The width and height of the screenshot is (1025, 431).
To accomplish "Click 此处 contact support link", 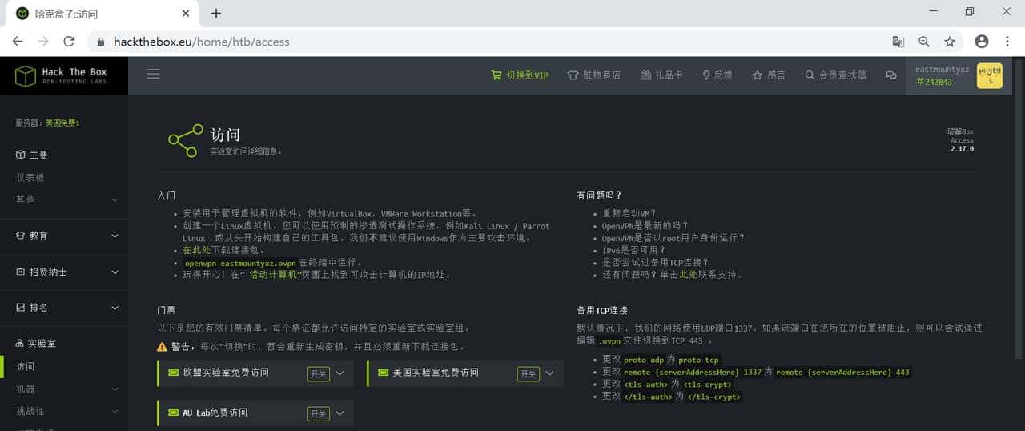I will pyautogui.click(x=688, y=274).
